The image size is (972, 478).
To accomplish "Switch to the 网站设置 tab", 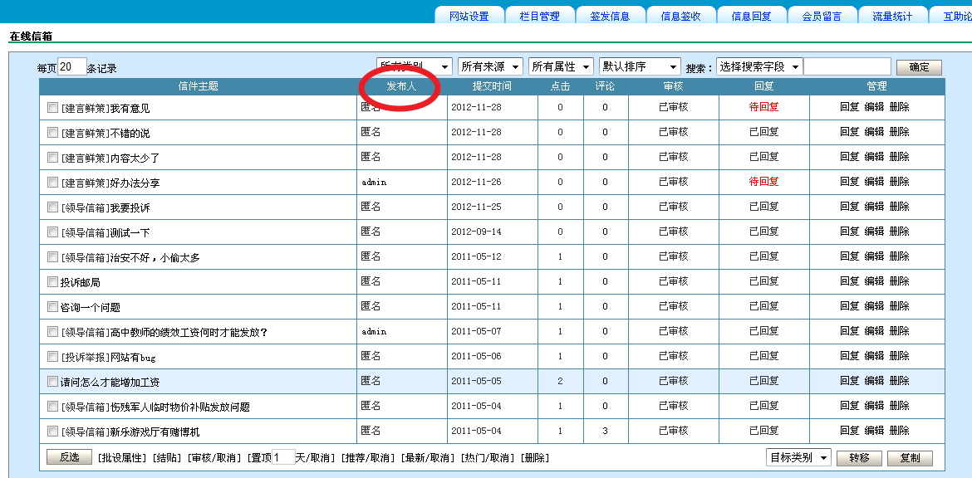I will pos(469,16).
